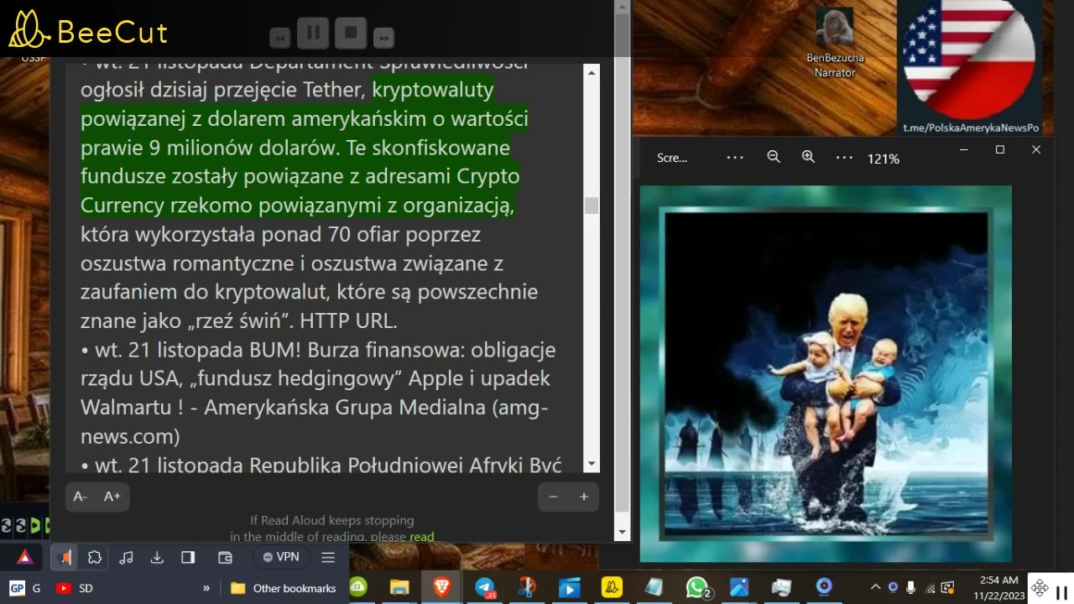
Task: Open the Other bookmarks folder
Action: [284, 588]
